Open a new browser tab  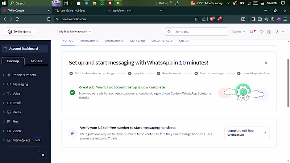coord(161,11)
